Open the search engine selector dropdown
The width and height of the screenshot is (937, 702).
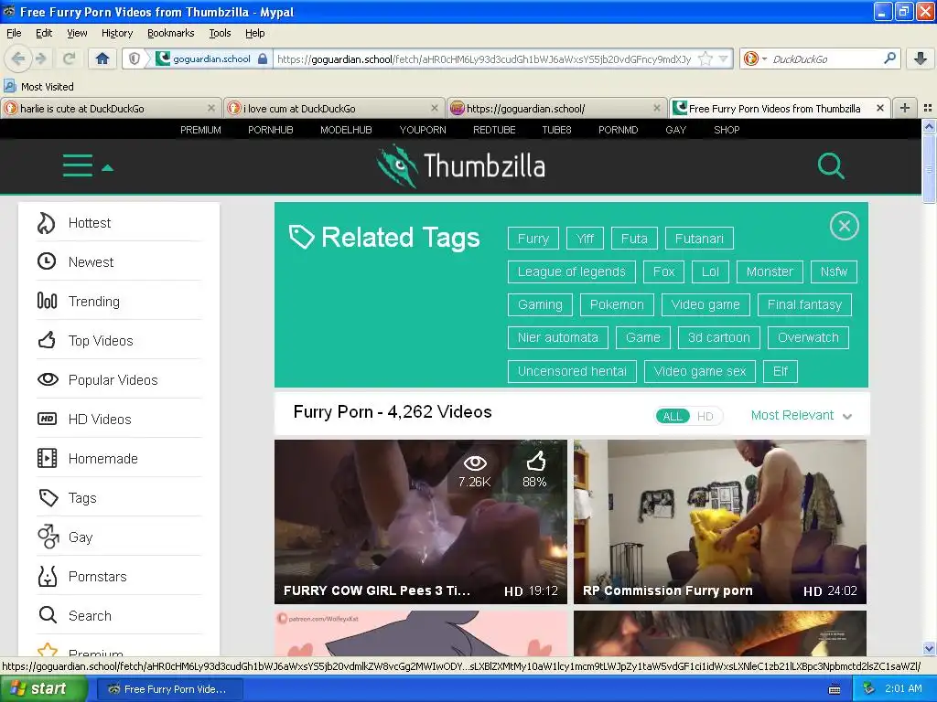755,58
